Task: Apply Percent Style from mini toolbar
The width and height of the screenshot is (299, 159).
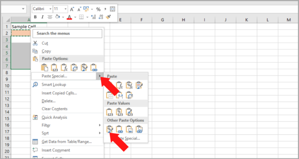Action: [x=98, y=9]
